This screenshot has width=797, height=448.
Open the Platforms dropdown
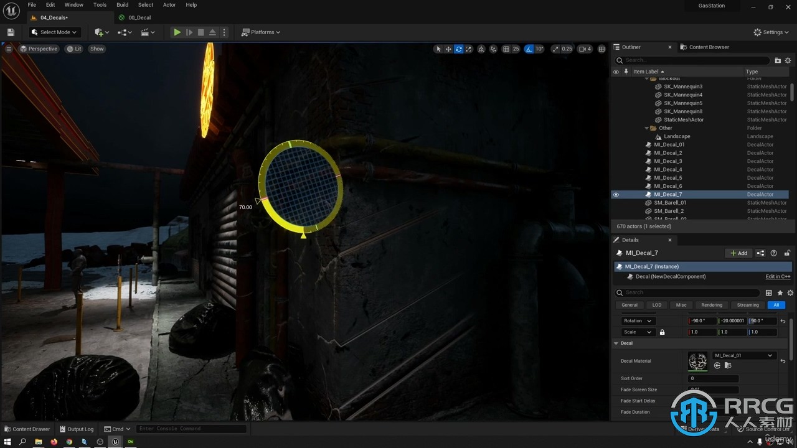pyautogui.click(x=261, y=32)
